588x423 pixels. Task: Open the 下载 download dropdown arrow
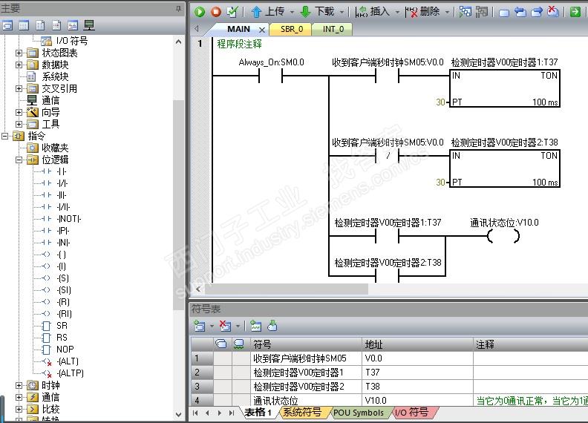coord(342,13)
